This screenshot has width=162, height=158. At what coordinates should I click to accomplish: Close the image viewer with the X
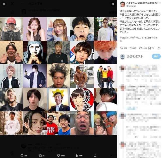pyautogui.click(x=4, y=4)
